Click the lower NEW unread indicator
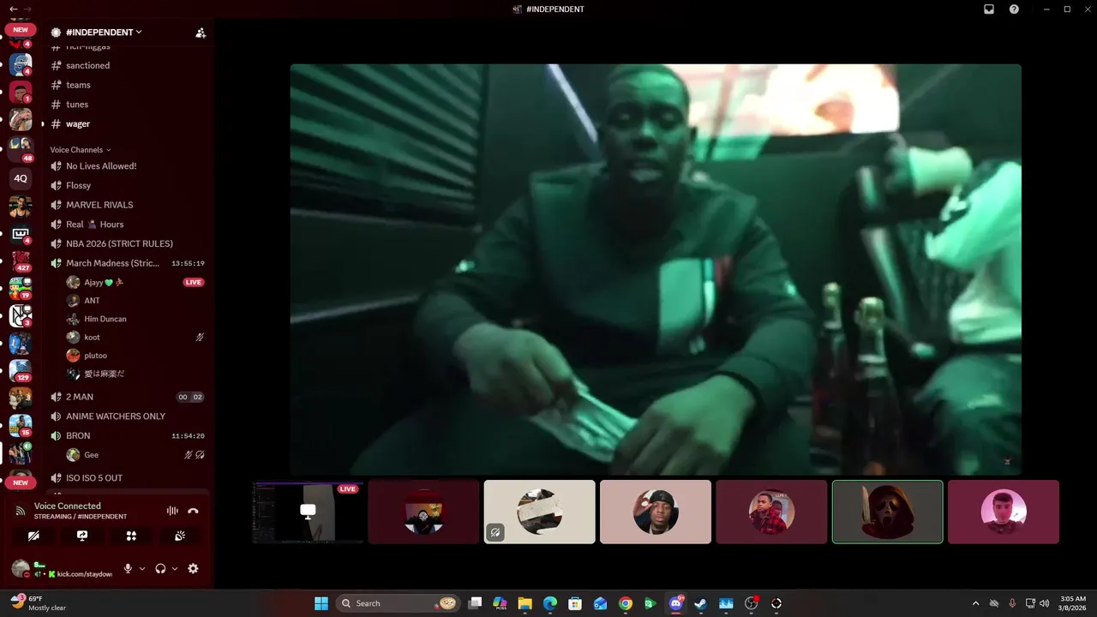1097x617 pixels. tap(21, 482)
